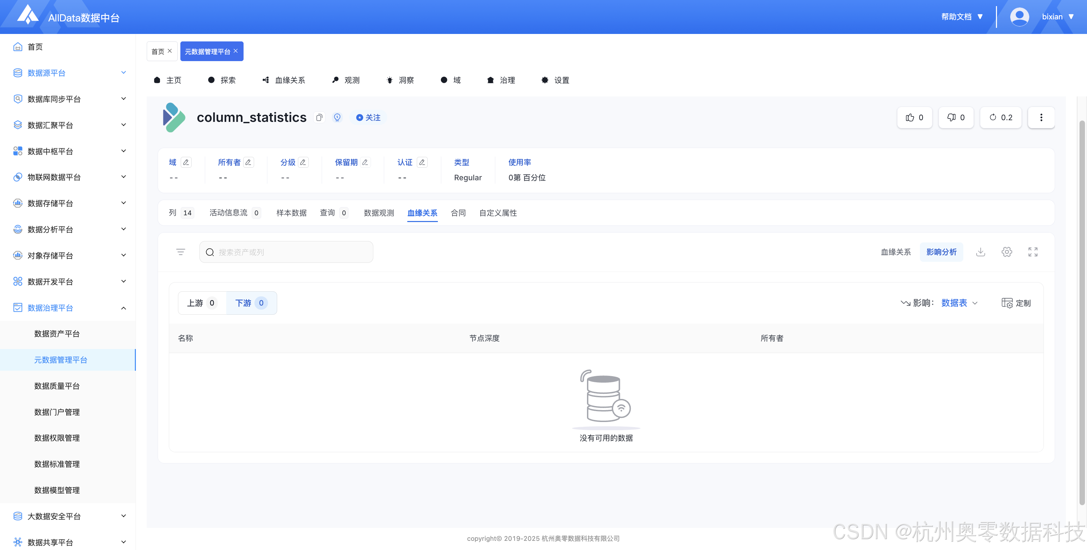Image resolution: width=1087 pixels, height=550 pixels.
Task: Copy the column_statistics table name icon
Action: [319, 118]
